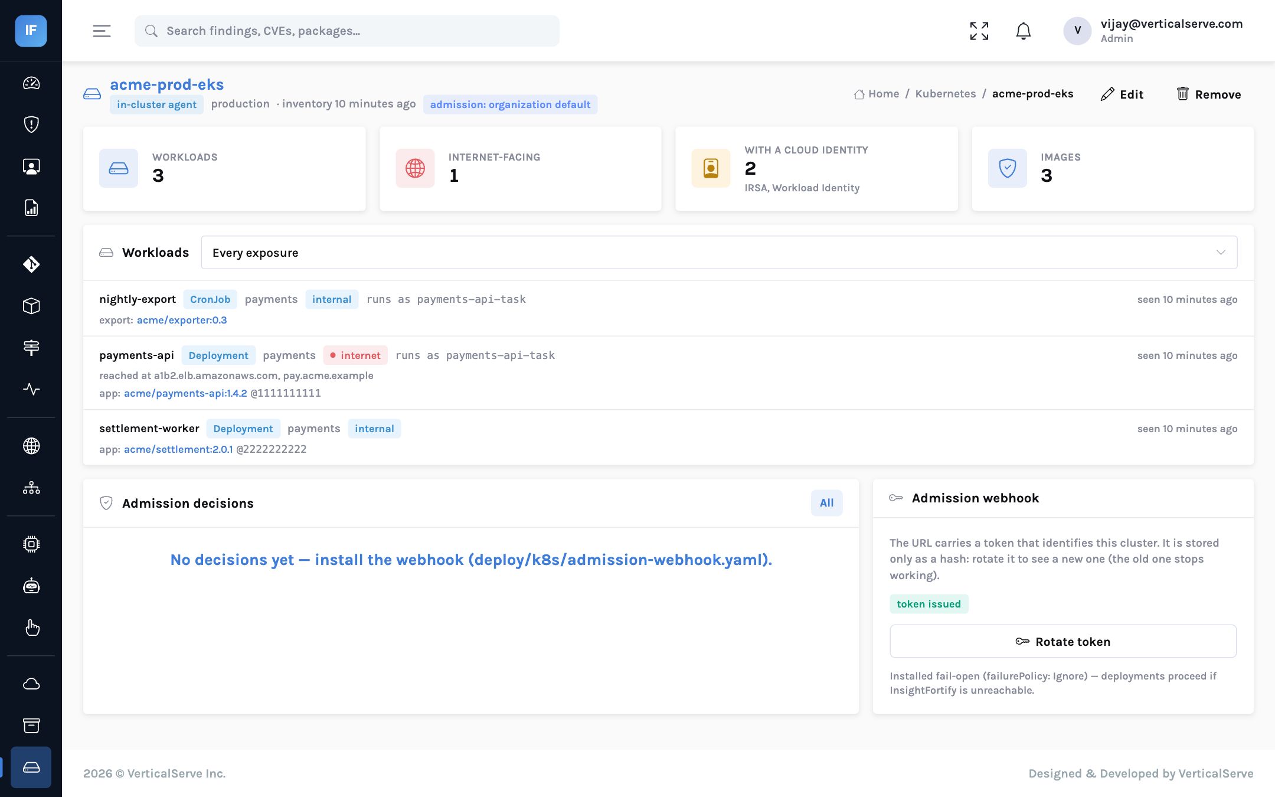Open acme/exporter:0.3 image link

click(182, 320)
